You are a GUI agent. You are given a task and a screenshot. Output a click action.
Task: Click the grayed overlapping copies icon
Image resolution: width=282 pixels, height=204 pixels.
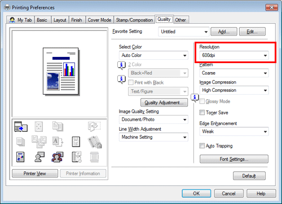tap(58, 126)
